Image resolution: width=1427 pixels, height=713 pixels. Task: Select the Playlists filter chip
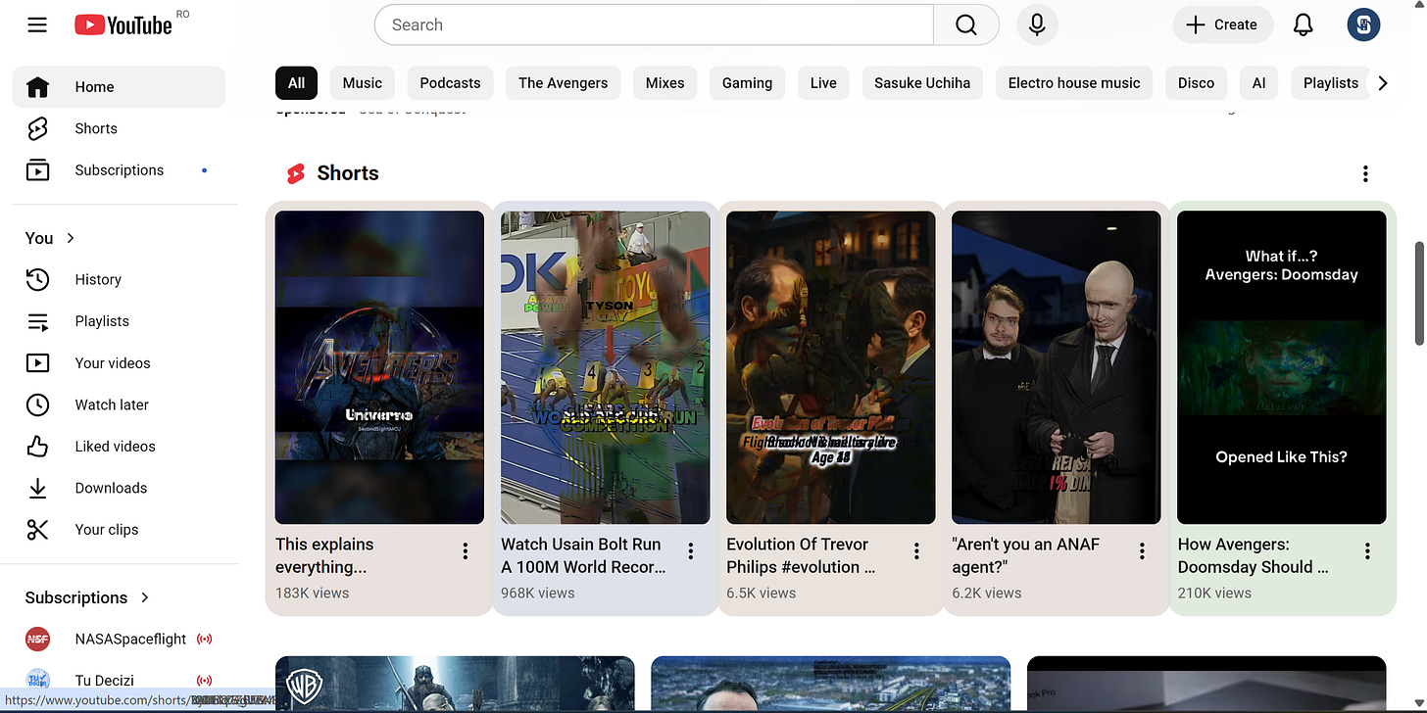(x=1330, y=83)
